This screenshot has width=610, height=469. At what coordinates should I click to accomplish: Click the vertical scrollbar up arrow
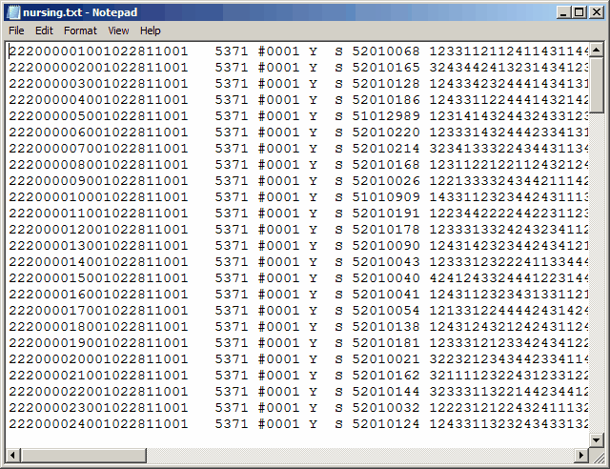[x=598, y=49]
